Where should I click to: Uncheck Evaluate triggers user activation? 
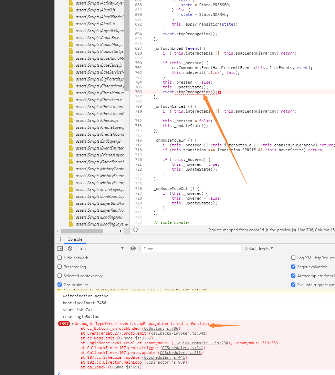(x=293, y=285)
